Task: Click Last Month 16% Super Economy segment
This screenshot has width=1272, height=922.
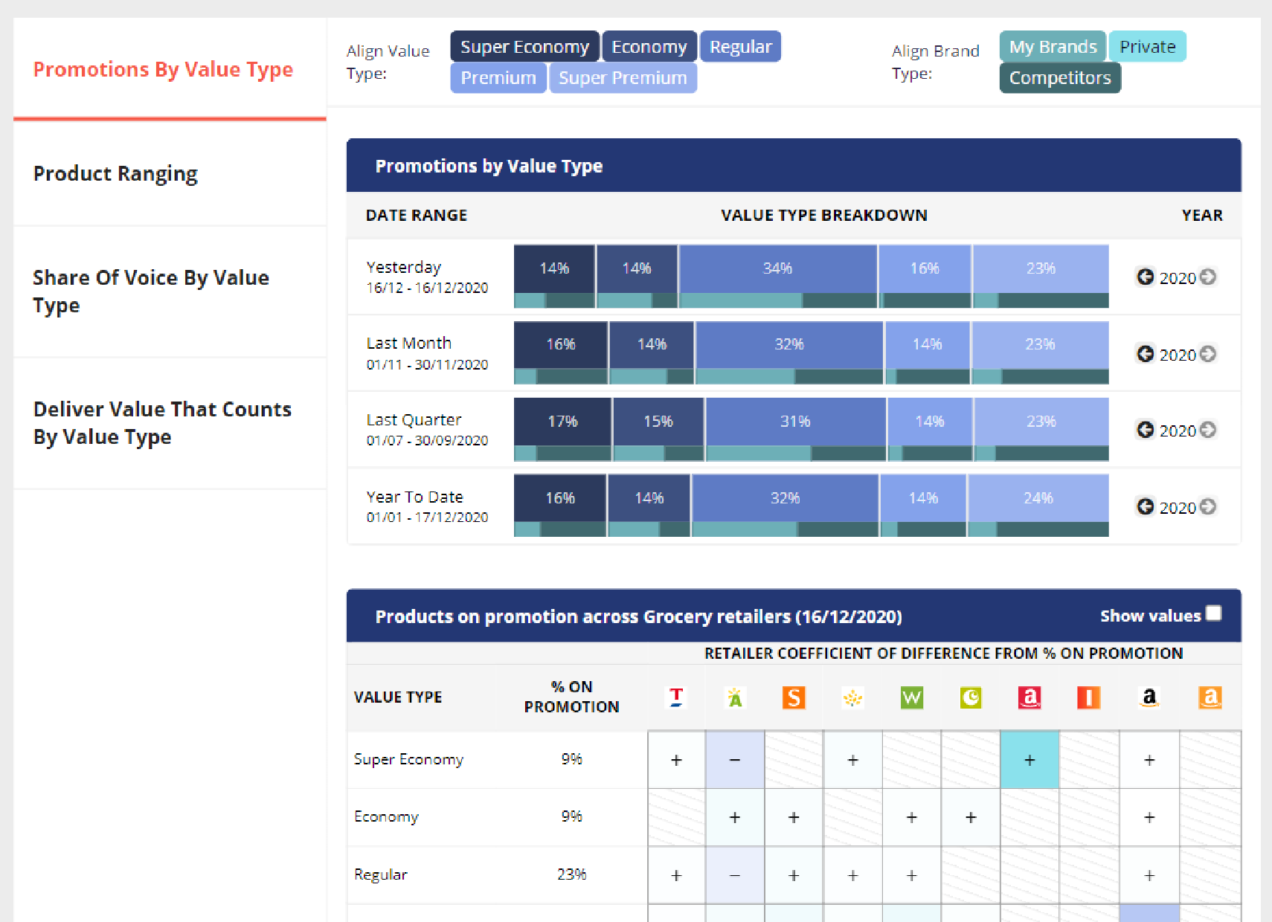Action: [x=561, y=344]
